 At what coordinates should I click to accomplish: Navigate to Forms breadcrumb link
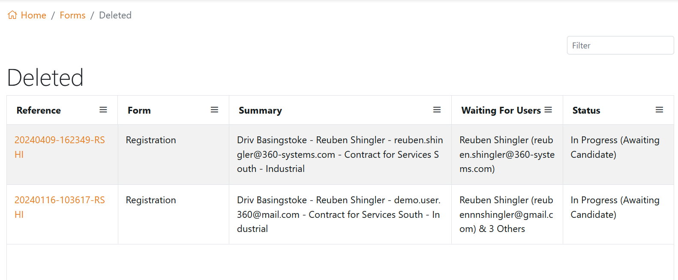click(72, 15)
